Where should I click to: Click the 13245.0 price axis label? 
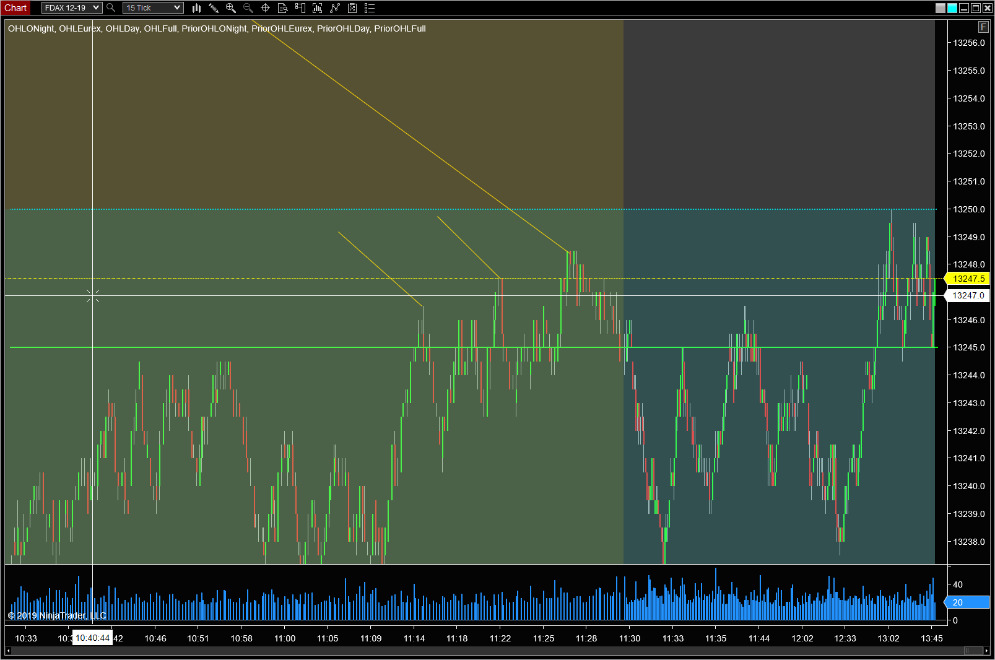point(969,347)
